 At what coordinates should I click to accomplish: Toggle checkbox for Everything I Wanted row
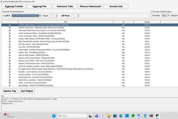(10, 33)
